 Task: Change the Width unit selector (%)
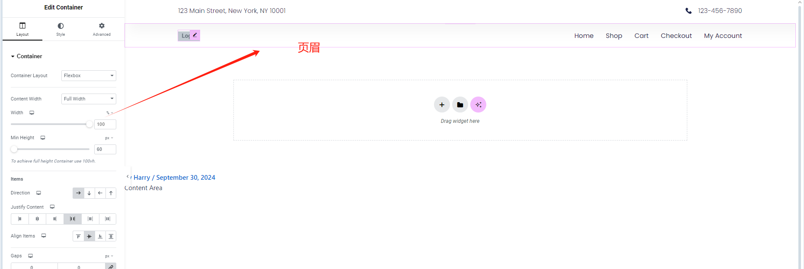click(110, 113)
